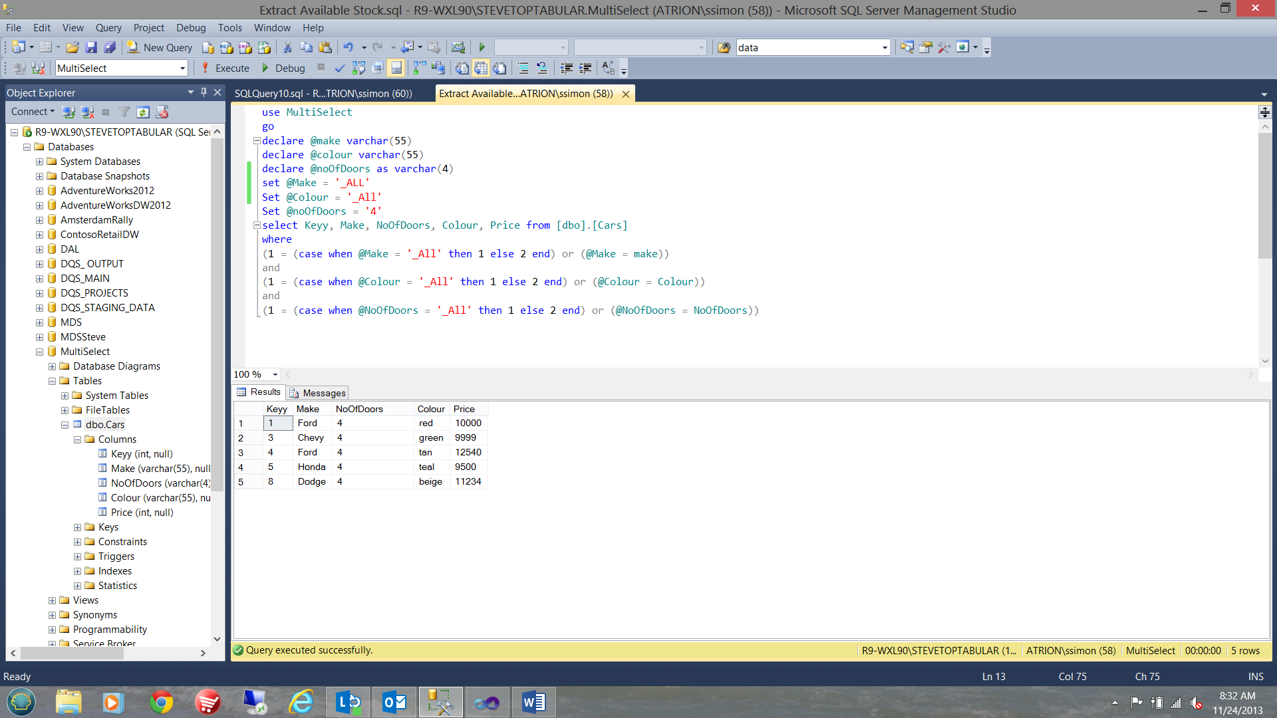The image size is (1277, 718).
Task: Click the Open File folder icon
Action: (72, 47)
